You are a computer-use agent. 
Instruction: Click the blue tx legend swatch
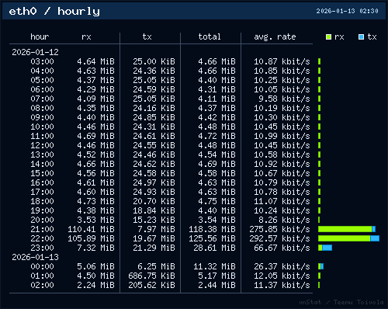coord(361,36)
